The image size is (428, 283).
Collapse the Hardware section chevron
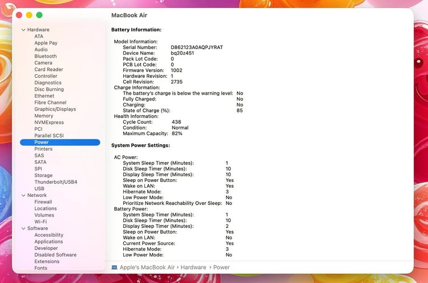23,30
